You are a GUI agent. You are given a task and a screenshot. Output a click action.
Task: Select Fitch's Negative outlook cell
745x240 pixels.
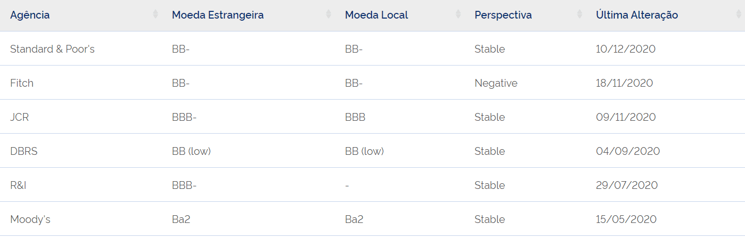[496, 83]
